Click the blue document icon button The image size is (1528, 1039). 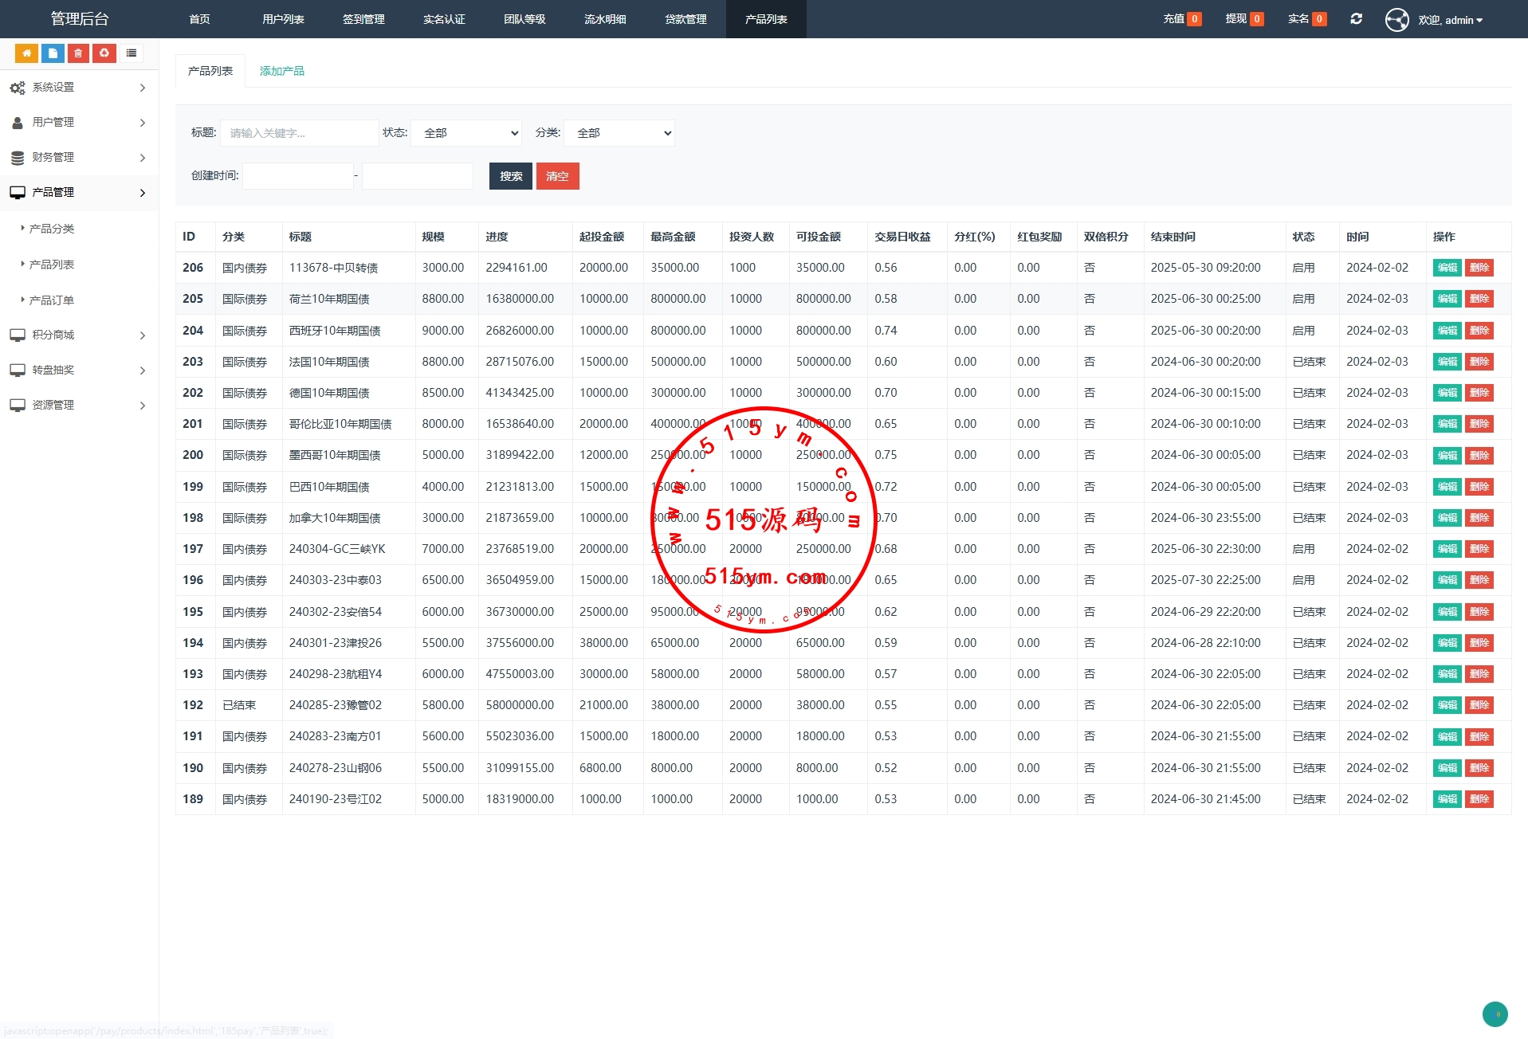53,53
